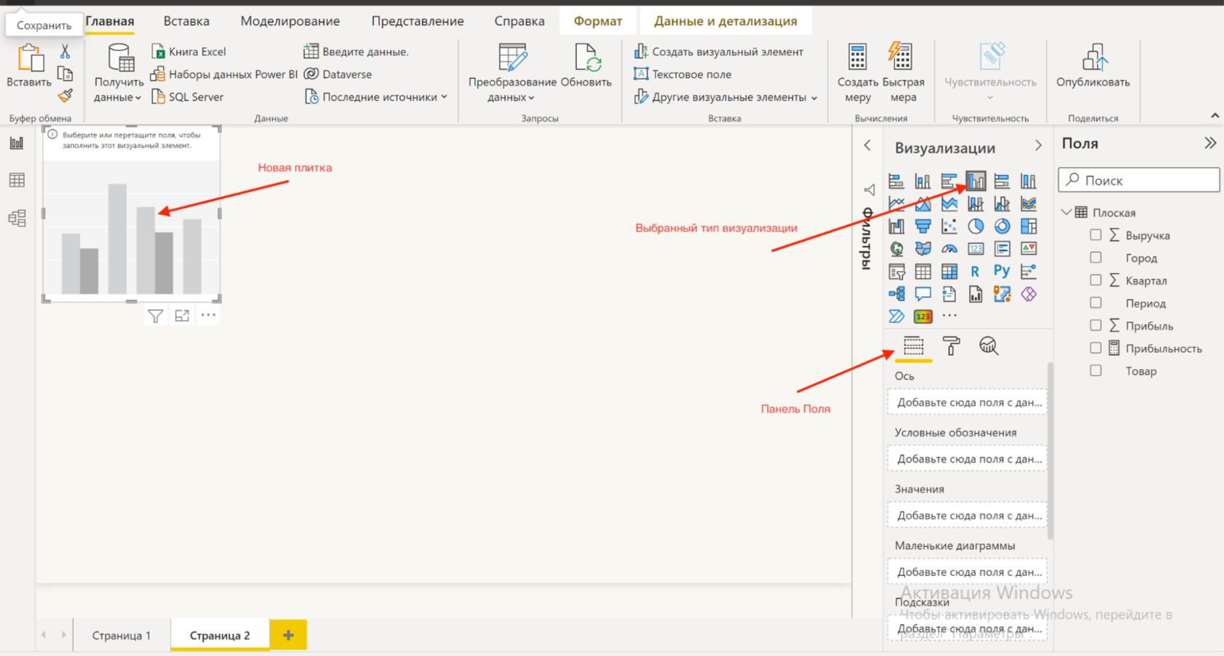
Task: Open the Данные и детализация tab
Action: 726,21
